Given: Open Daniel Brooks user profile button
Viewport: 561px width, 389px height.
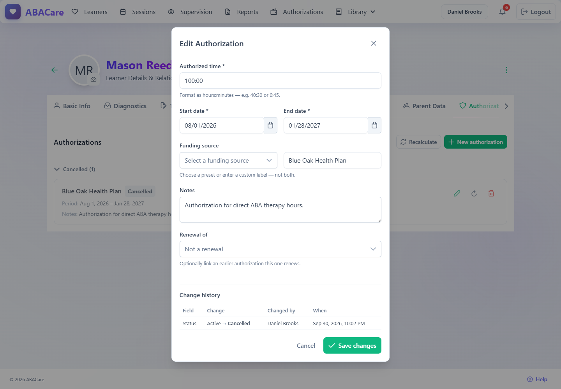Looking at the screenshot, I should [464, 12].
